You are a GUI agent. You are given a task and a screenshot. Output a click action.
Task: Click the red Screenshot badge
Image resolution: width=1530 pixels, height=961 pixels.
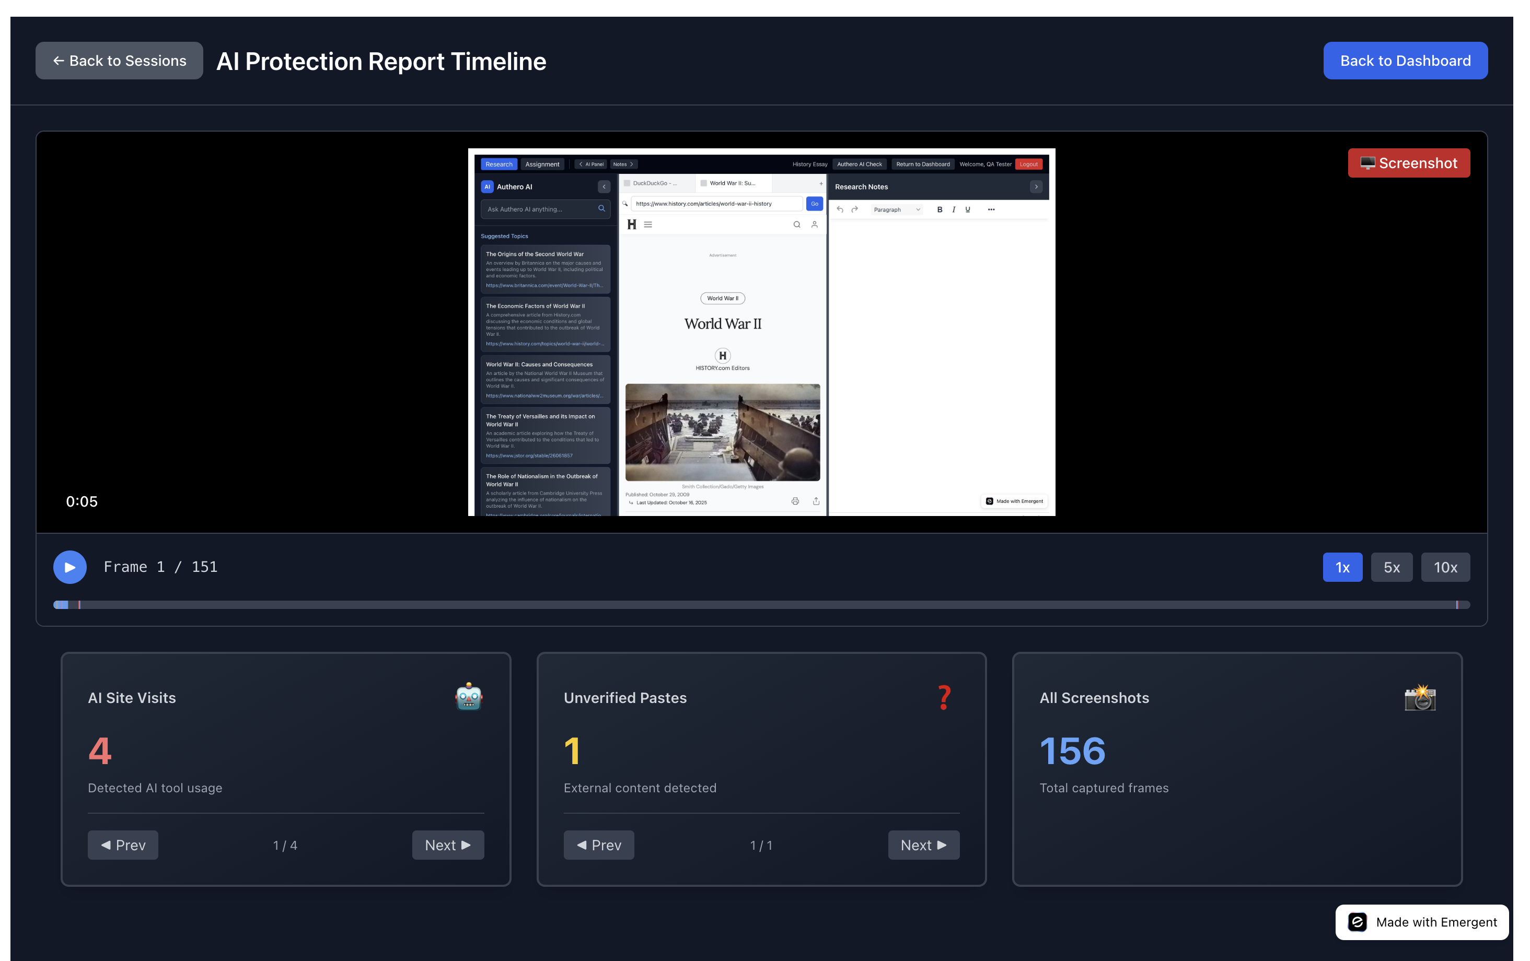(x=1408, y=163)
